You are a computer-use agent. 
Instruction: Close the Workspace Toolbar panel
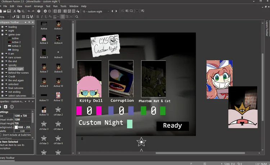coord(33,22)
